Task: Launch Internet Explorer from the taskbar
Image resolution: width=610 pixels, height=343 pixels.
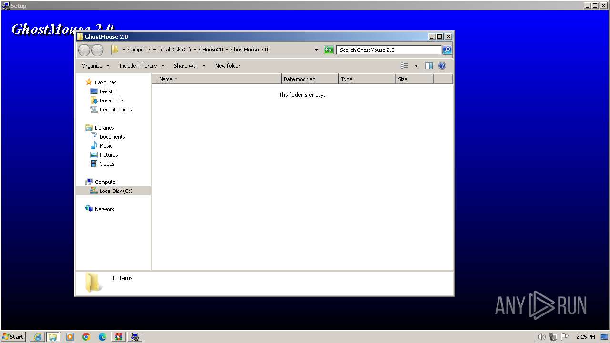Action: click(38, 337)
